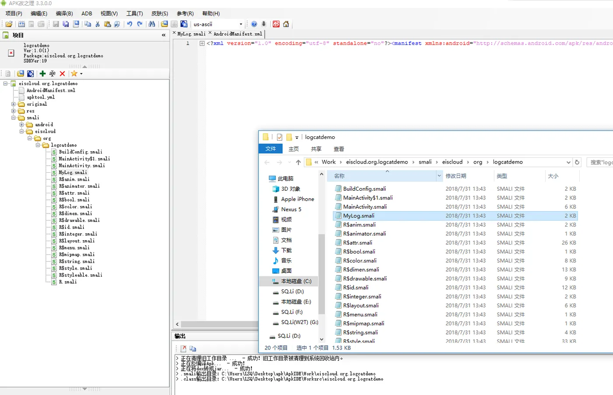Viewport: 613px width, 395px height.
Task: Click the Explorer back arrow button
Action: [x=267, y=162]
